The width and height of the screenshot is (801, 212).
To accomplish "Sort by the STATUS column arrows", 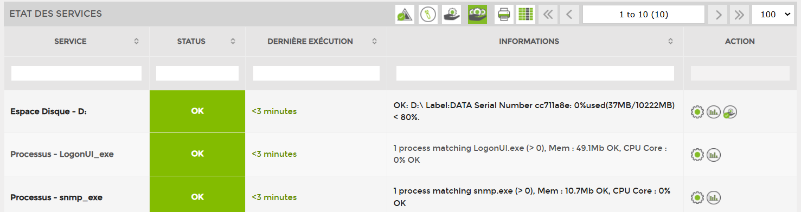I will (233, 42).
